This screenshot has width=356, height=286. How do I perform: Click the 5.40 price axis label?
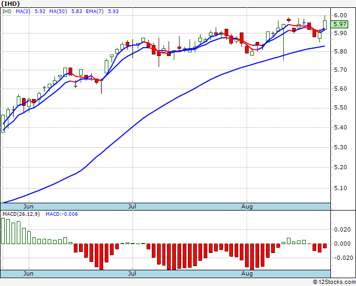[x=340, y=127]
